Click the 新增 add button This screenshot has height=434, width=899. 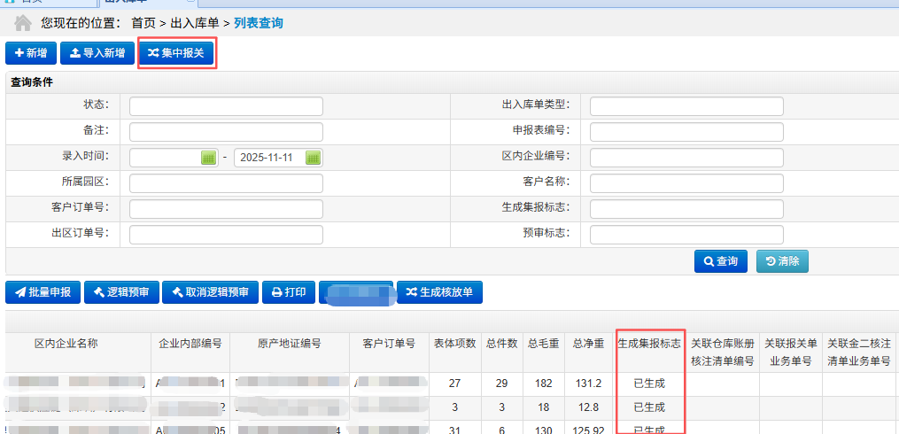[31, 53]
